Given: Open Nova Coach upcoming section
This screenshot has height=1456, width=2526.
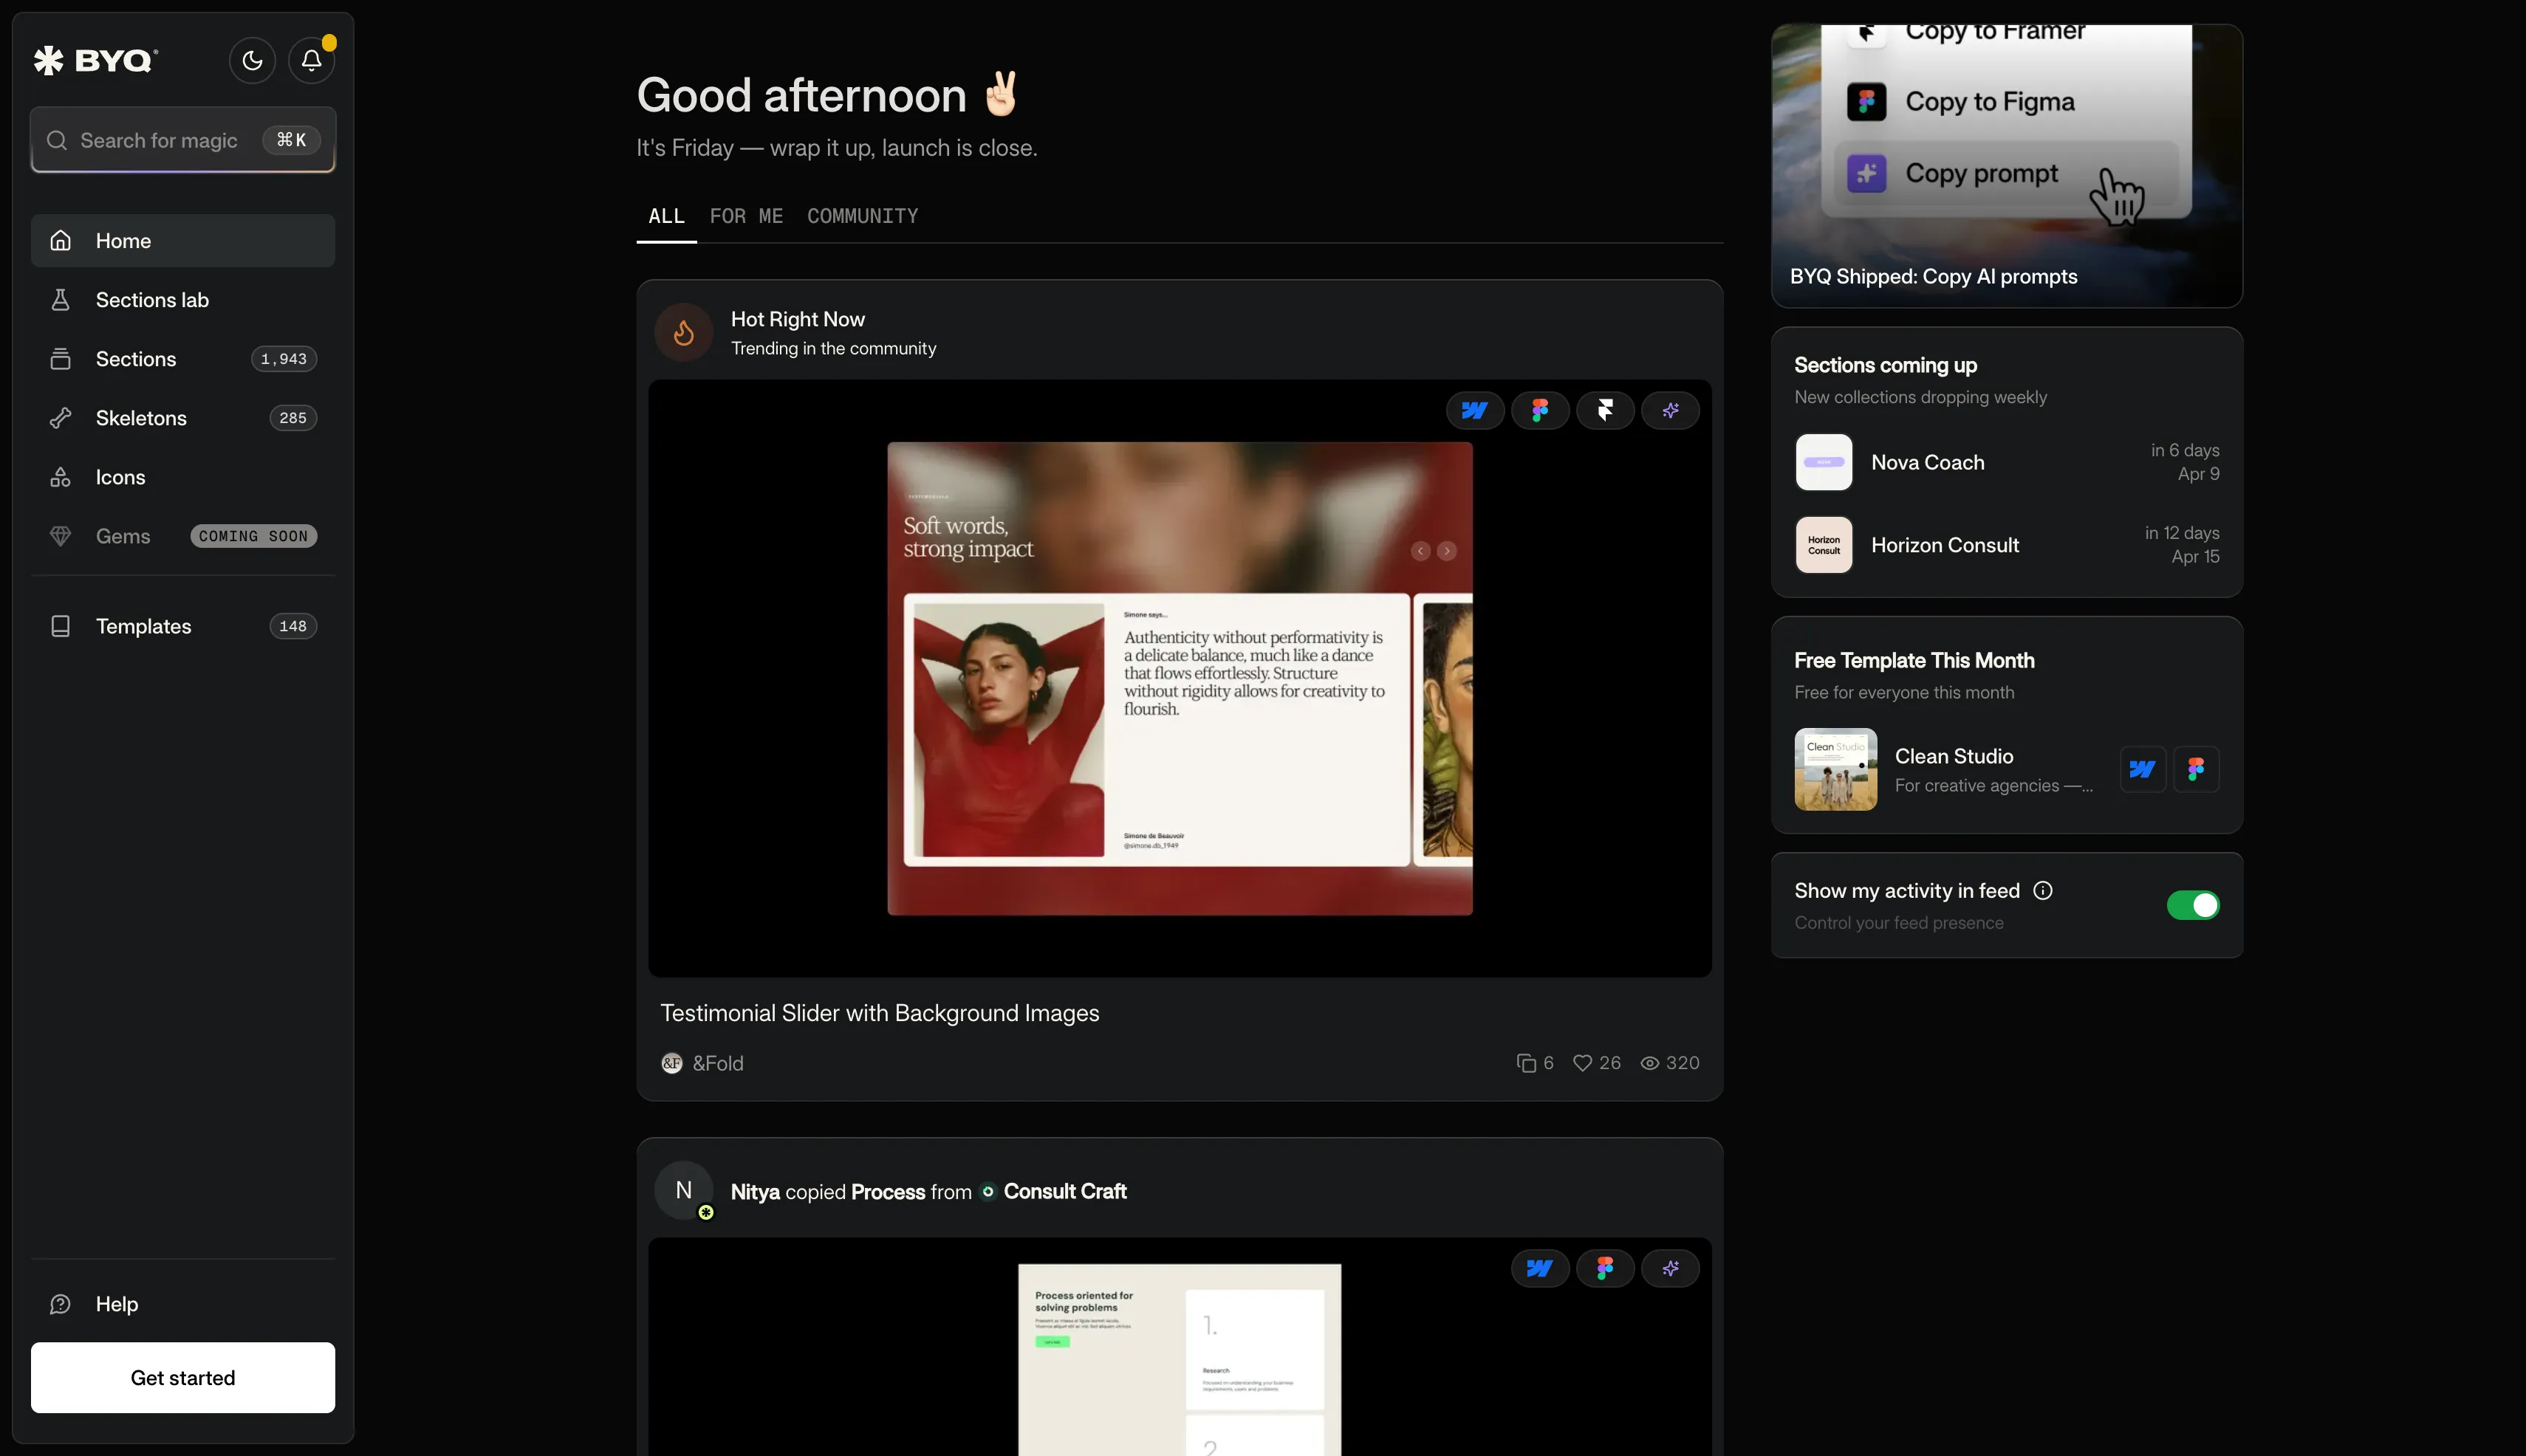Looking at the screenshot, I should (1927, 462).
